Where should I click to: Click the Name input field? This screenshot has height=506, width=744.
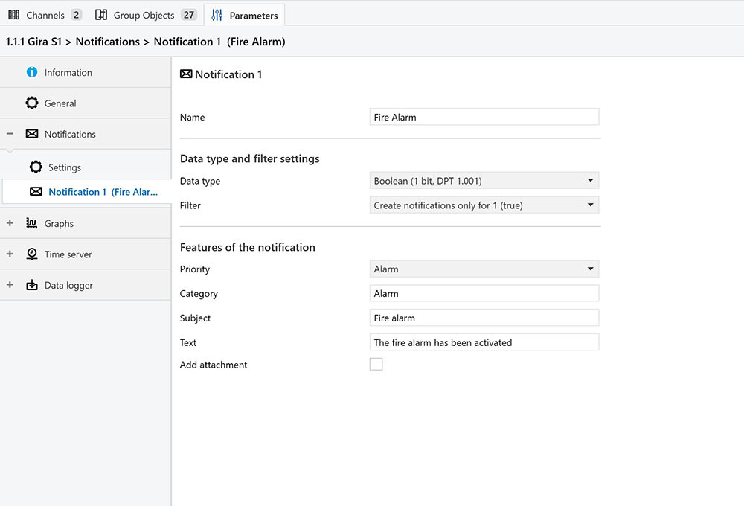tap(484, 117)
